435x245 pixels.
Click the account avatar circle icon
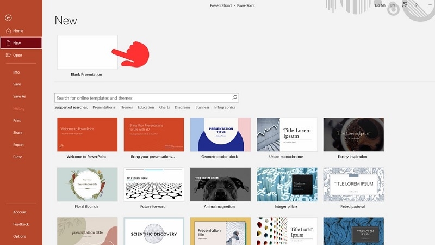393,5
